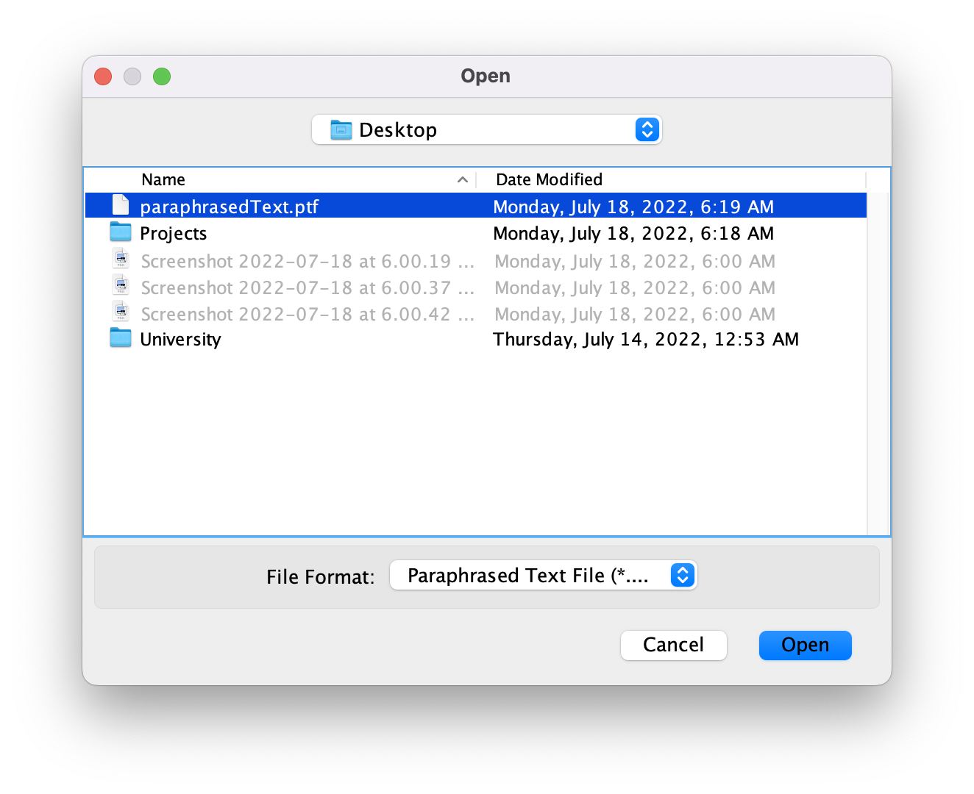Click Screenshot 2022-07-18 at 6.00.37 name

[308, 287]
